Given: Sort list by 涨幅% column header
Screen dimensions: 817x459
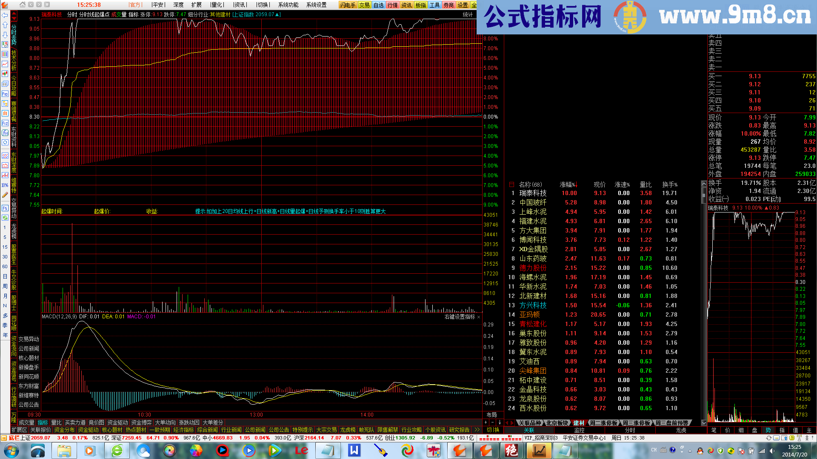Looking at the screenshot, I should point(568,184).
